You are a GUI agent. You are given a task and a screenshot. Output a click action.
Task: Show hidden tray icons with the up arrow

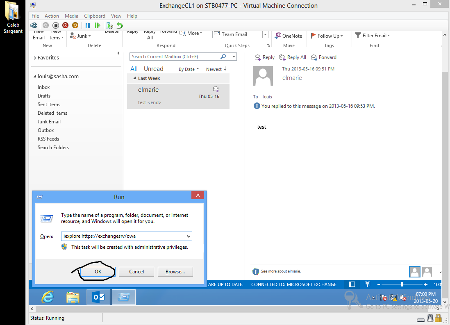click(x=373, y=298)
